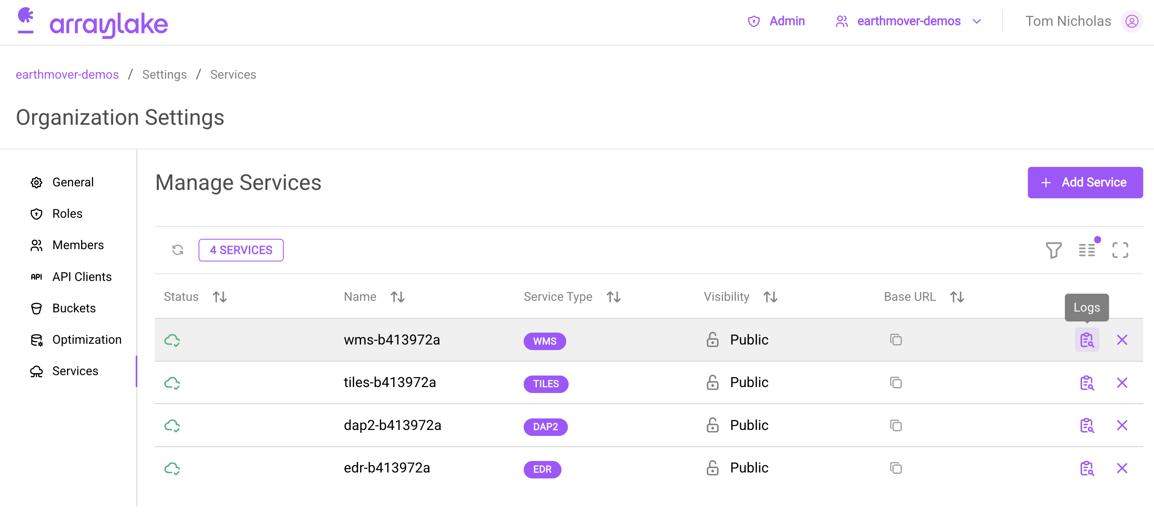This screenshot has height=515, width=1154.
Task: Click the Add Service button
Action: (x=1085, y=182)
